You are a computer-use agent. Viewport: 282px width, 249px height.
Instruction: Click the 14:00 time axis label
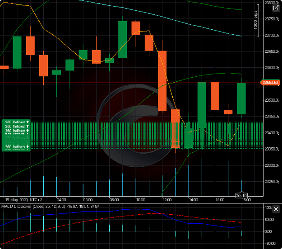tap(193, 200)
